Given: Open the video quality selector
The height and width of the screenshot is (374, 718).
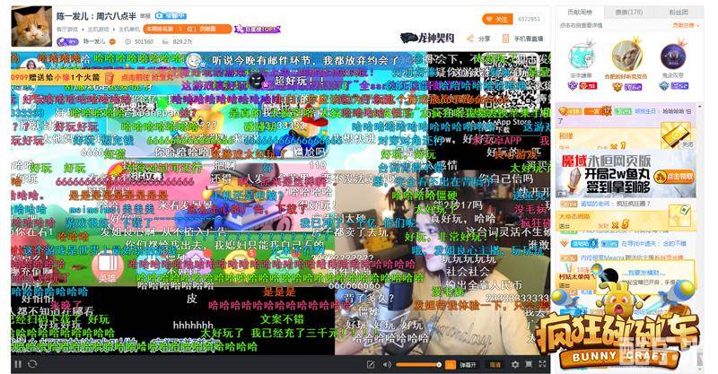Looking at the screenshot, I should pyautogui.click(x=495, y=364).
